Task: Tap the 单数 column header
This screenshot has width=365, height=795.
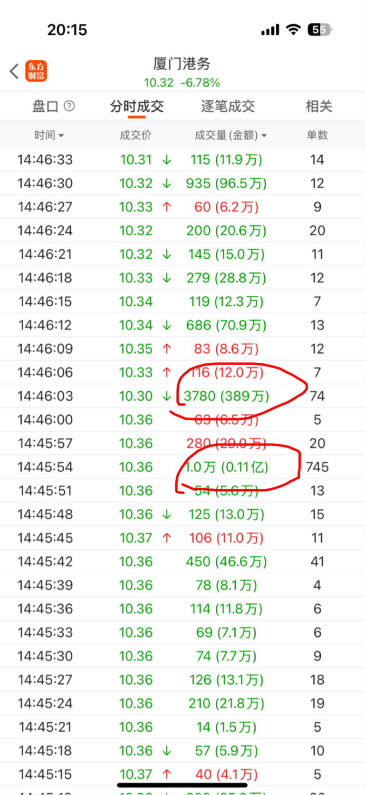Action: (317, 136)
